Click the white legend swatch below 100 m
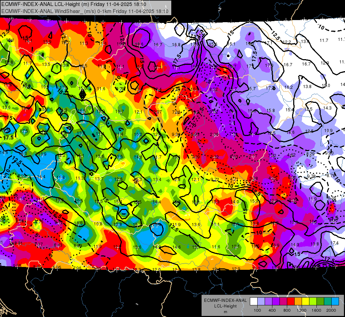The height and width of the screenshot is (317, 345). coord(254,302)
